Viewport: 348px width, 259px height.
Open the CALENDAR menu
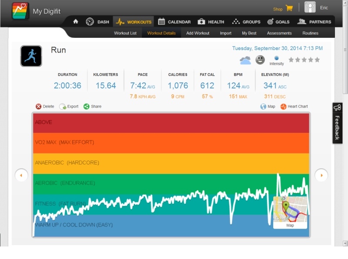174,22
